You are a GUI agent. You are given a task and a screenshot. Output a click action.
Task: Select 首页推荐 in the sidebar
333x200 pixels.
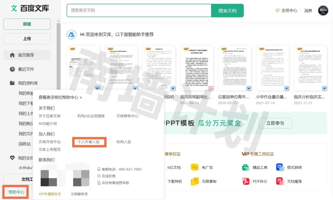(27, 55)
